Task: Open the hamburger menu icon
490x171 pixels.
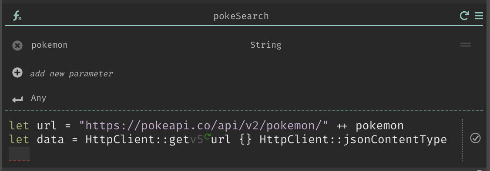Action: pyautogui.click(x=479, y=16)
